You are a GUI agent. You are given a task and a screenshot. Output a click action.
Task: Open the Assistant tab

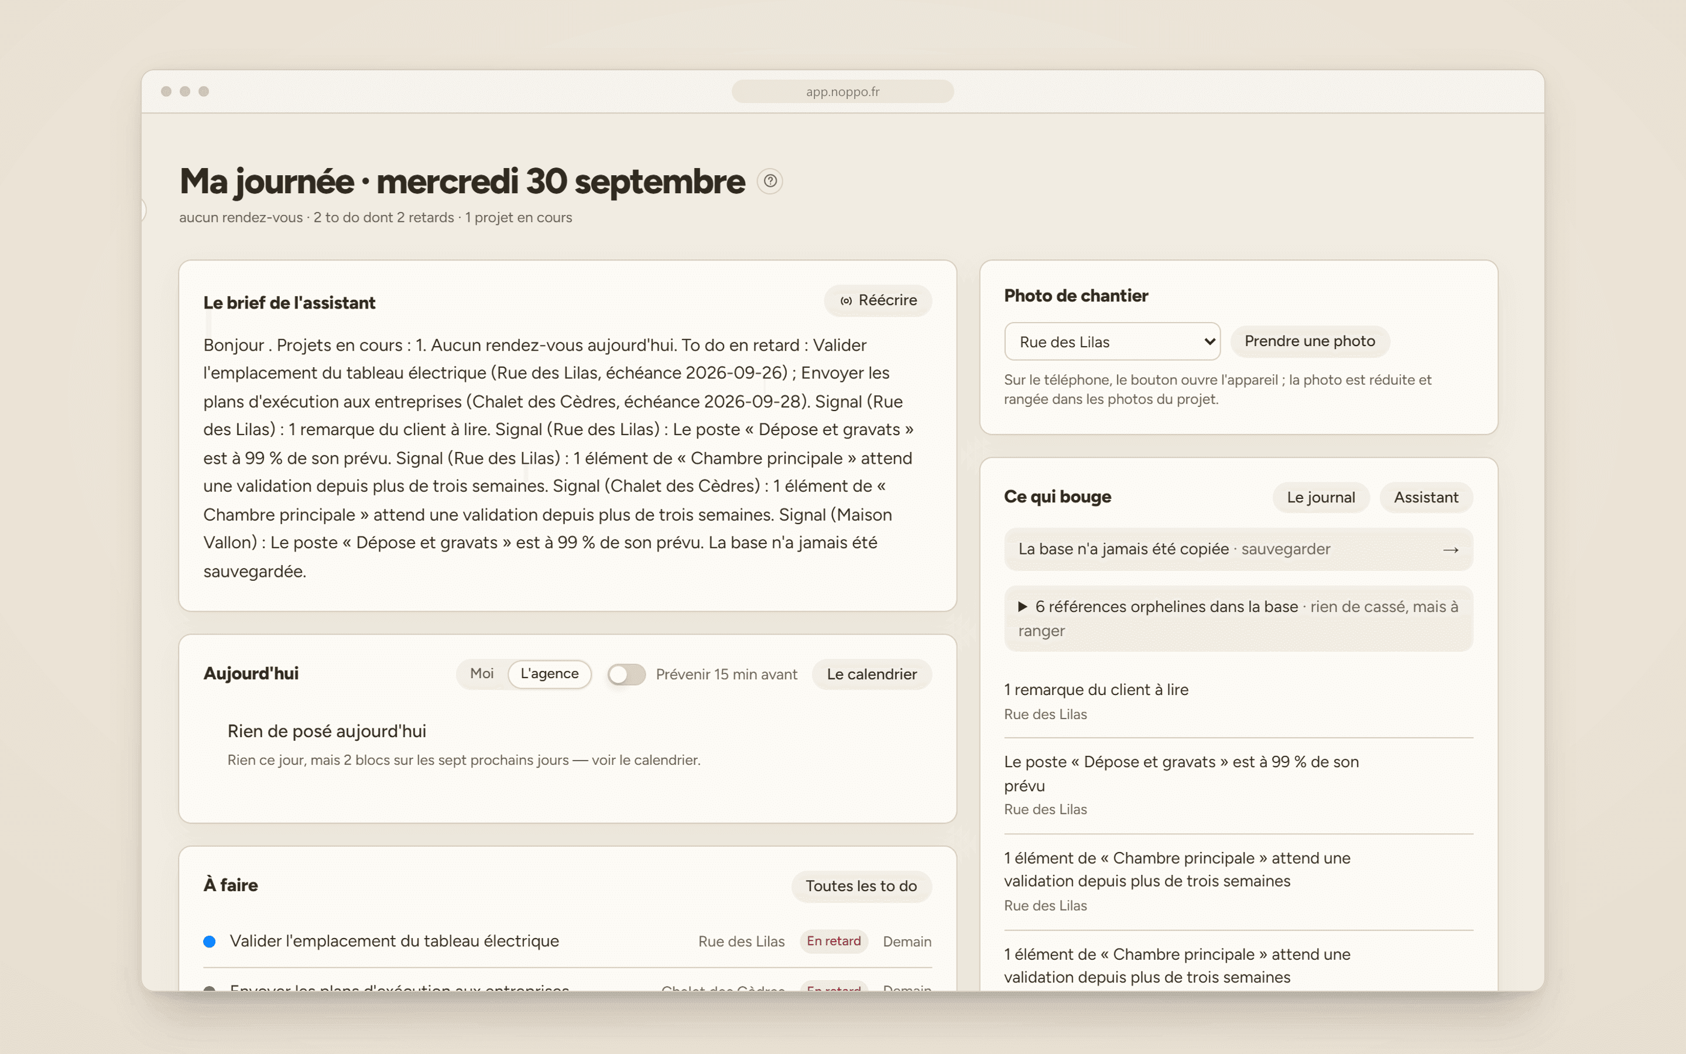[x=1425, y=497]
